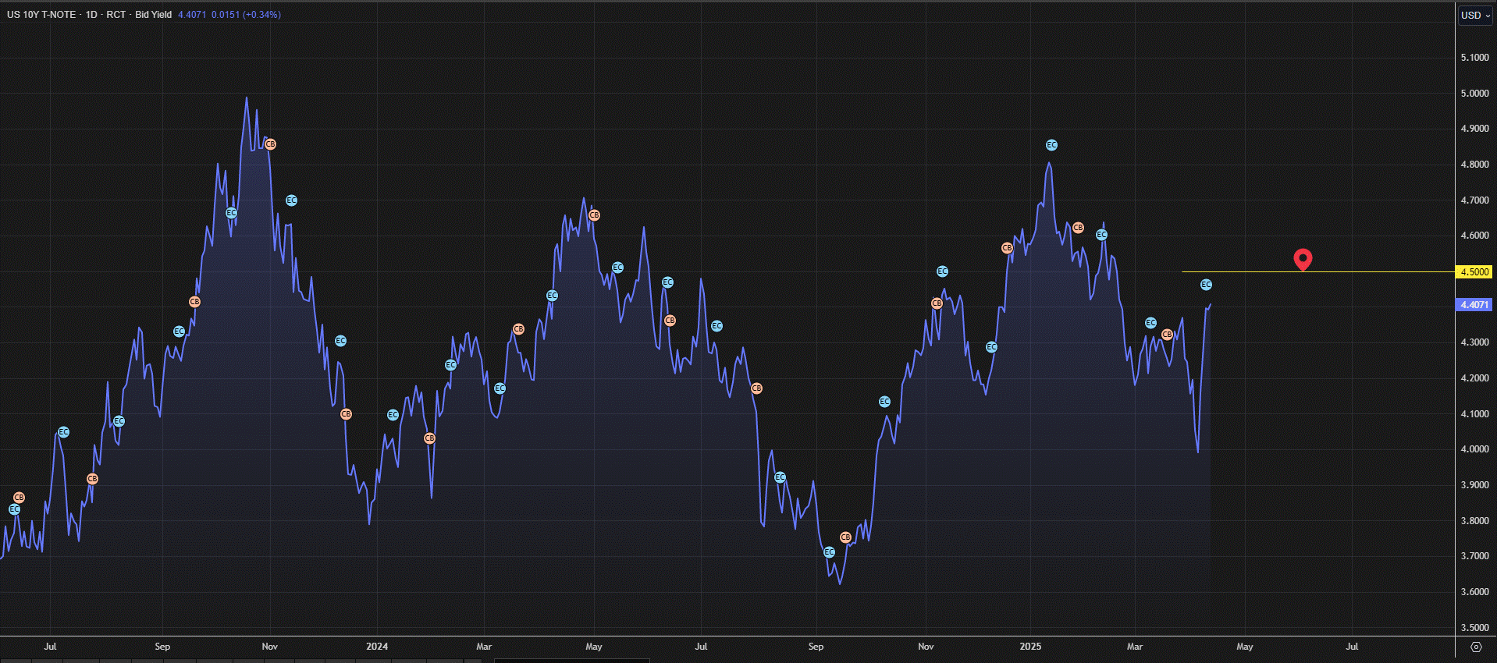This screenshot has width=1497, height=663.
Task: Open CB marker near 4.32 in March 2025
Action: pos(1167,335)
